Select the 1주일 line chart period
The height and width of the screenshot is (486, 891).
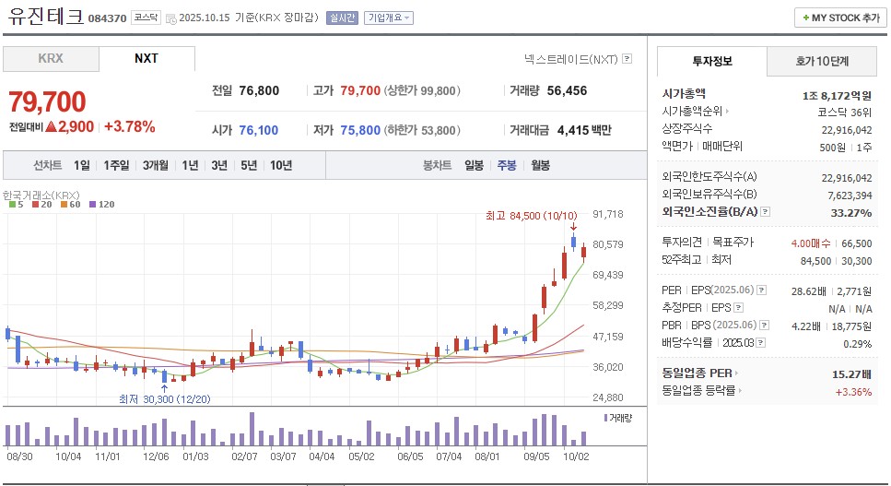click(116, 165)
